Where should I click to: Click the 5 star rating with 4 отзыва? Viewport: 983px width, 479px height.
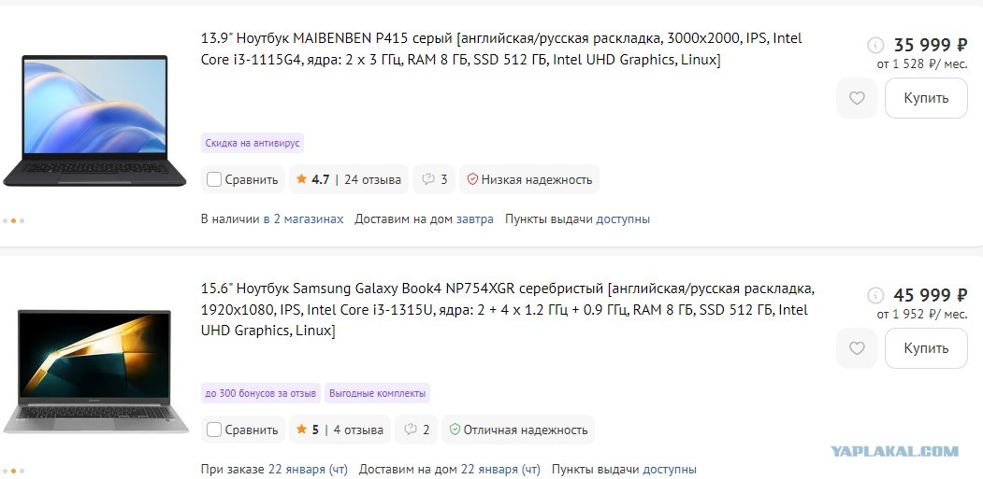point(340,430)
